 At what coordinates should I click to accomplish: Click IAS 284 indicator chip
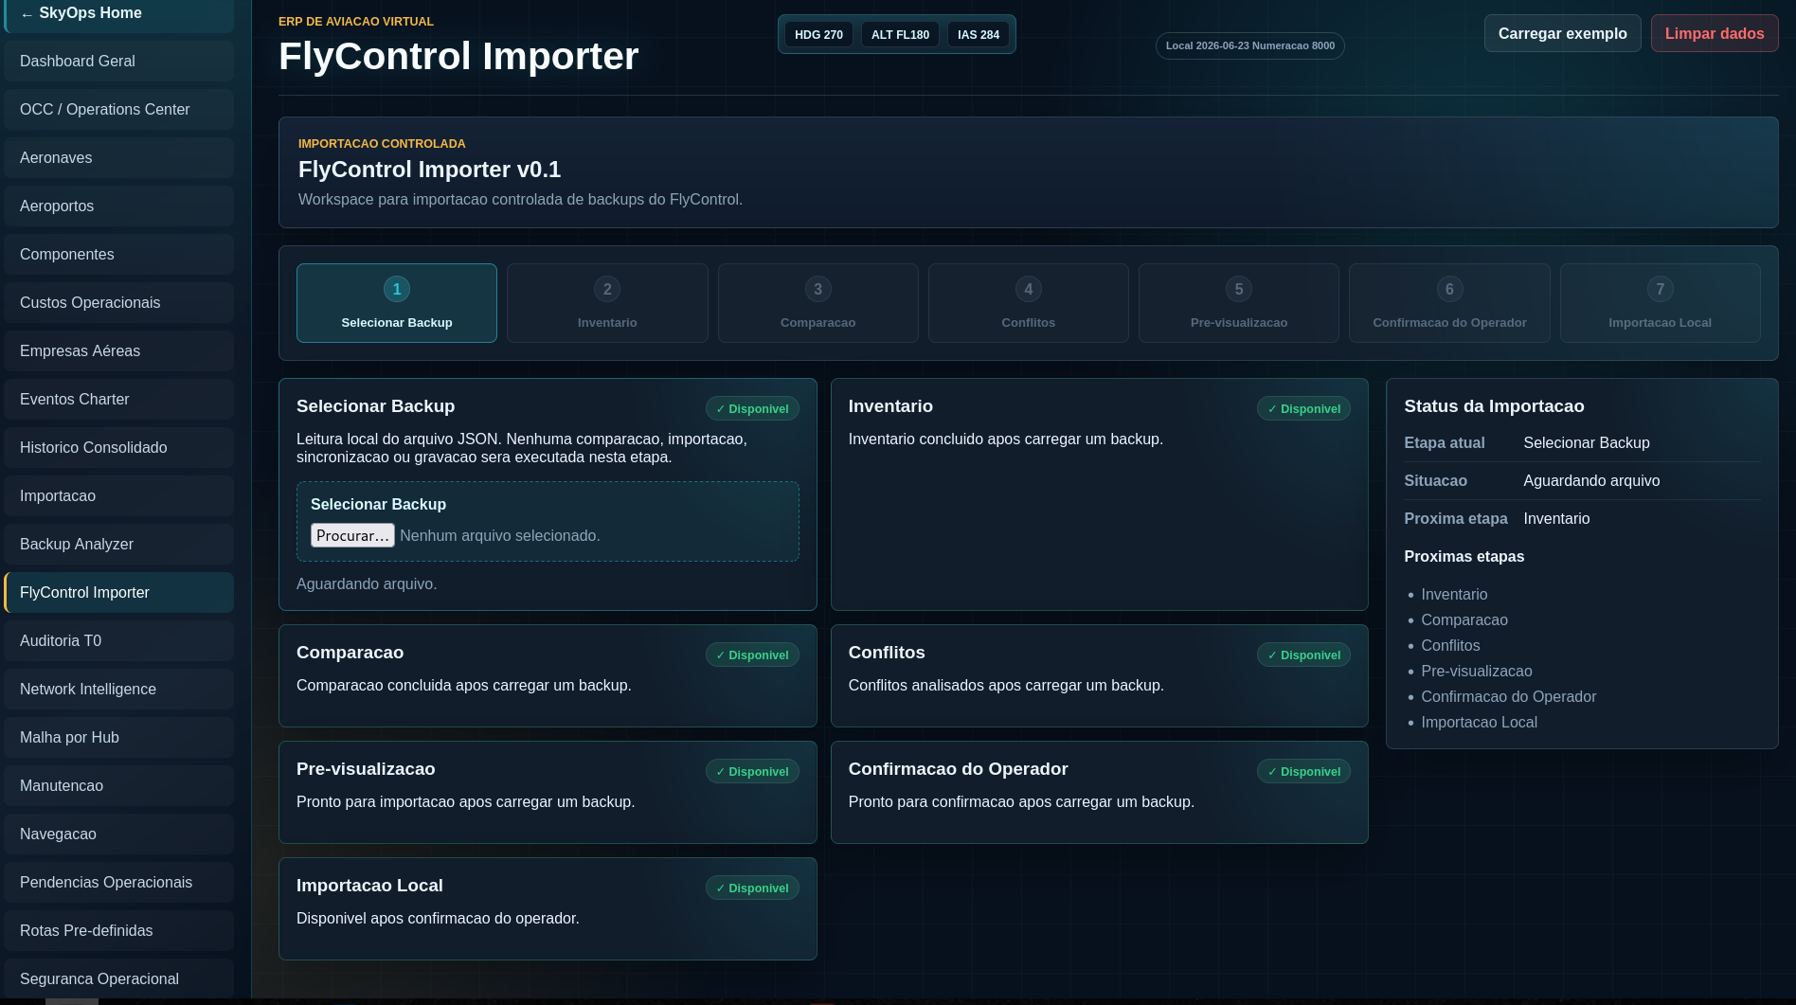[979, 34]
